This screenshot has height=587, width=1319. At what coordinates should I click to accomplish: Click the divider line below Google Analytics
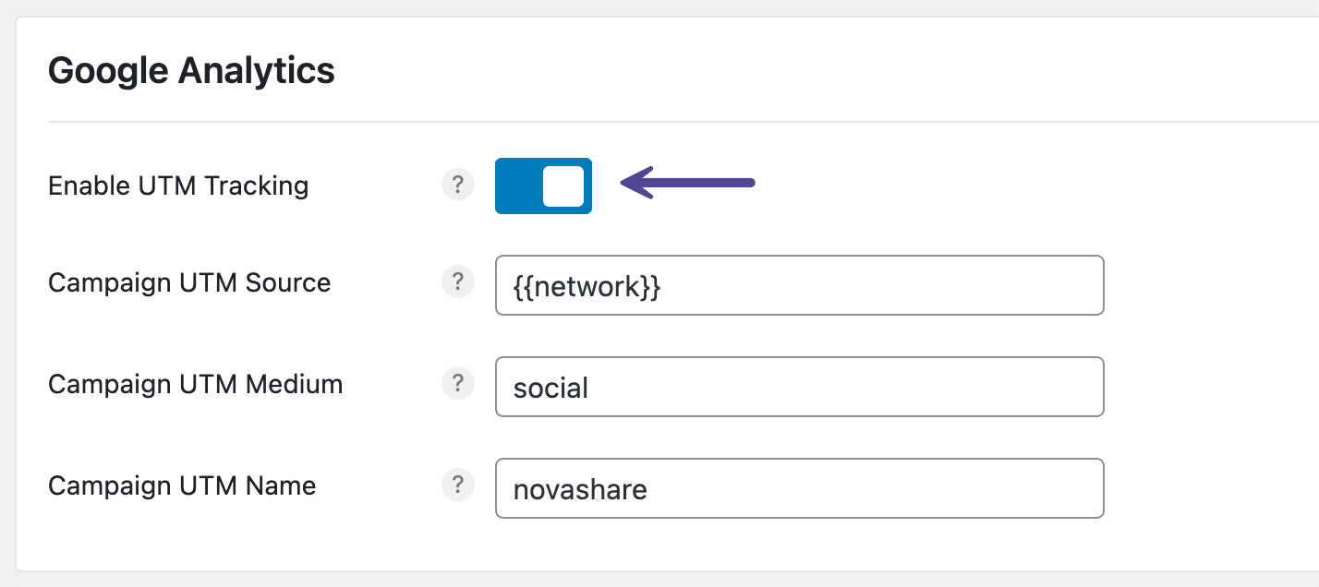(647, 122)
